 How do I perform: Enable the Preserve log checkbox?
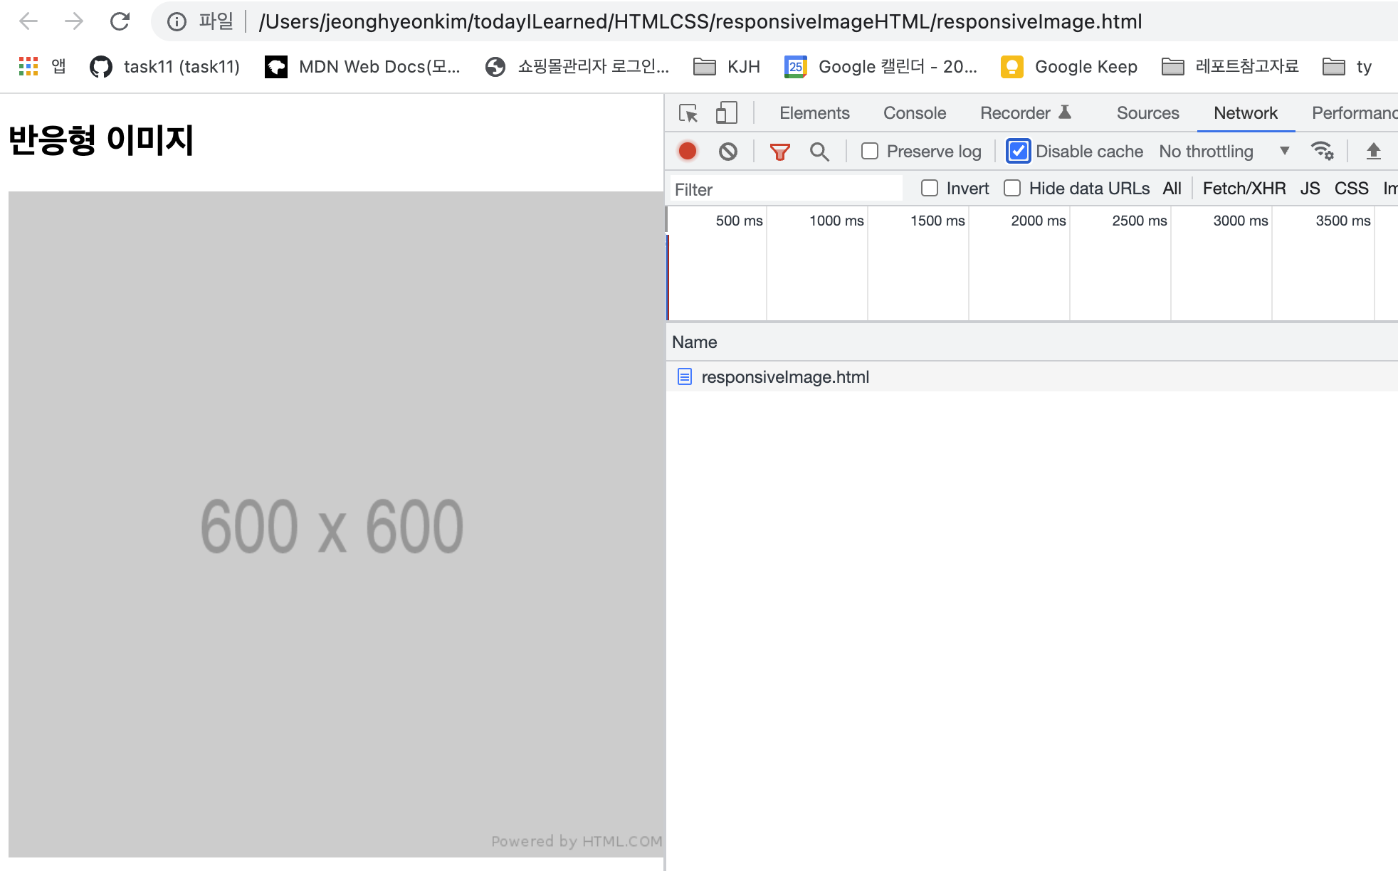870,152
